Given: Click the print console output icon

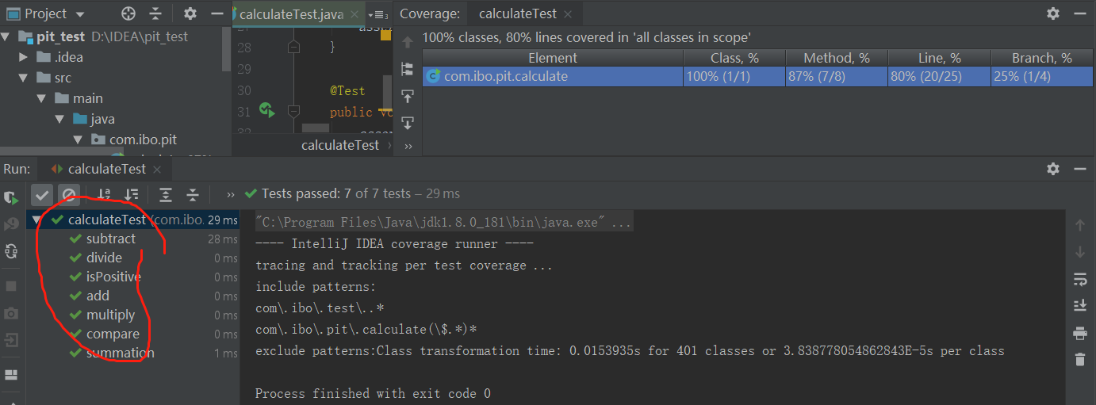Looking at the screenshot, I should coord(1079,333).
